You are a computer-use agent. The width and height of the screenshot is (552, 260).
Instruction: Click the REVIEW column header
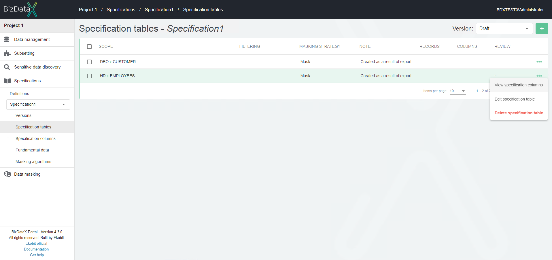coord(502,46)
